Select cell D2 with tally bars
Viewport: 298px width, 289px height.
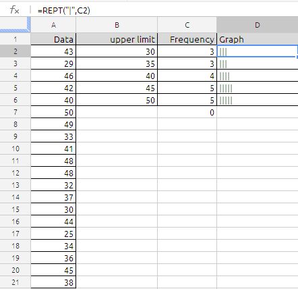[x=258, y=51]
